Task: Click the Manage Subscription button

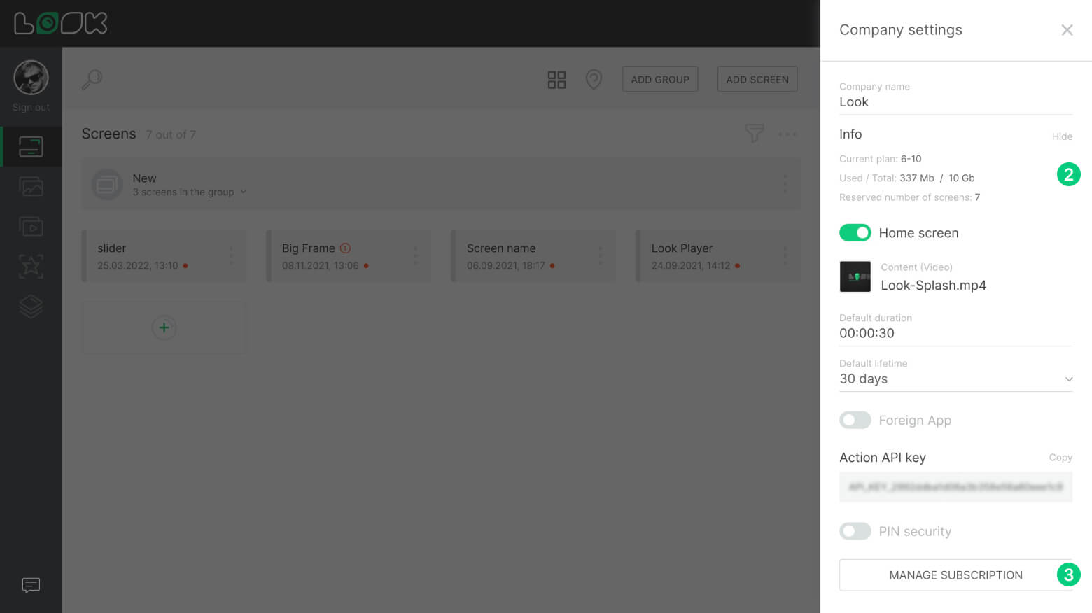Action: [955, 575]
